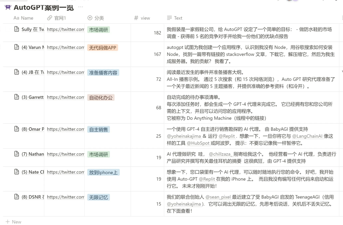This screenshot has width=343, height=225.
Task: Open the (8) DSNR page name
Action: coord(33,197)
